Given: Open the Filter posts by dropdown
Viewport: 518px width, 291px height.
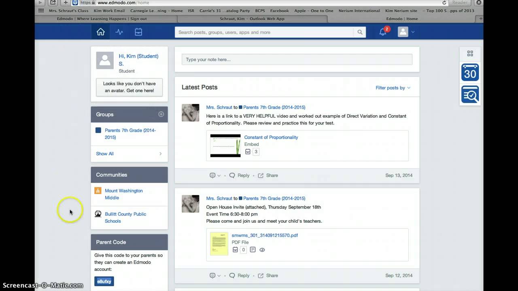Looking at the screenshot, I should [x=393, y=88].
